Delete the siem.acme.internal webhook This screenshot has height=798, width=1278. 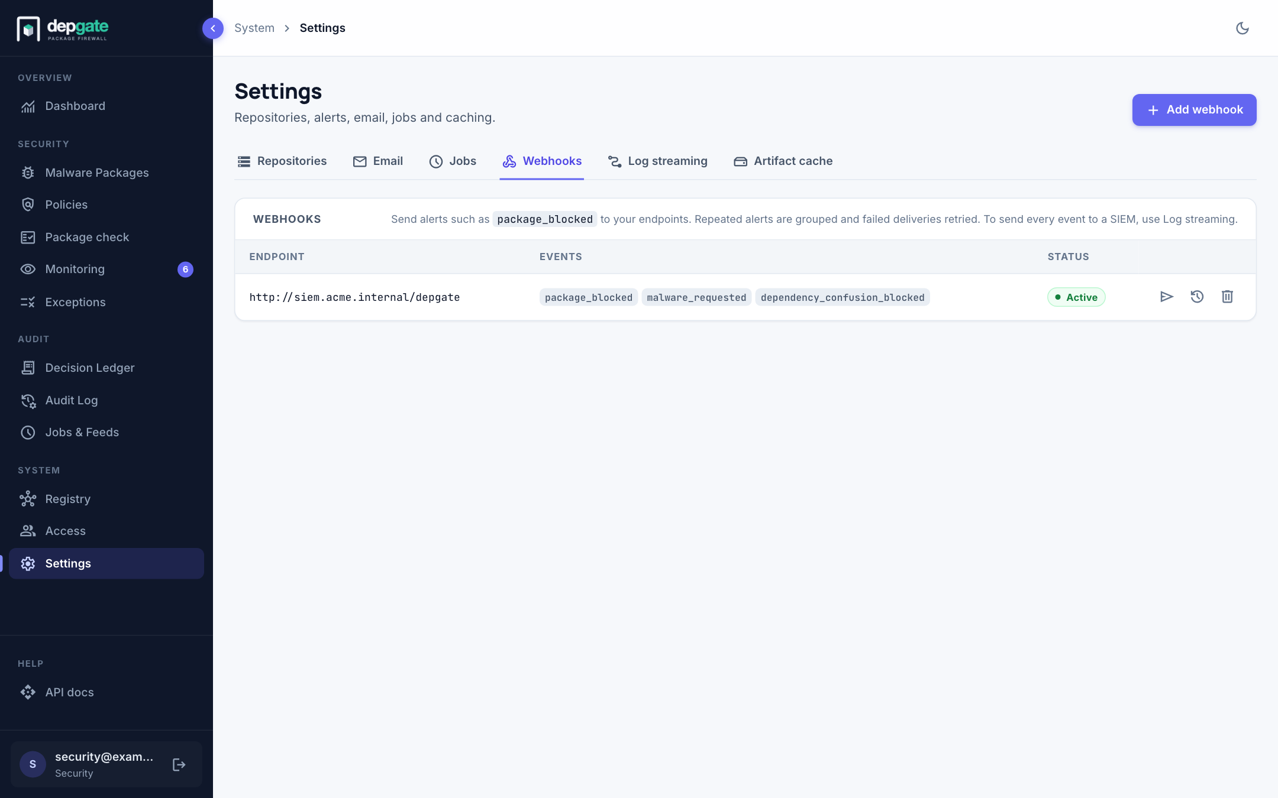pos(1227,297)
